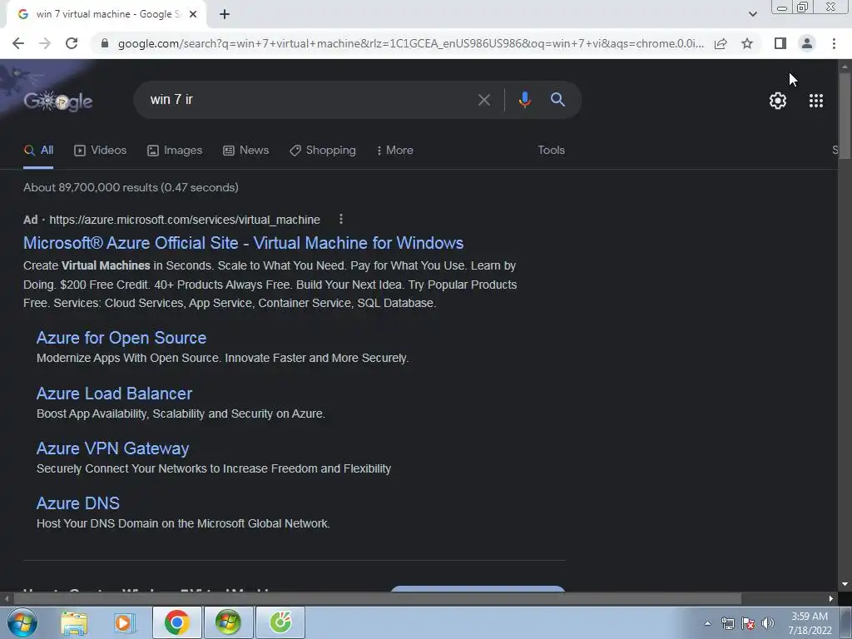Open File Explorer from the taskbar
Image resolution: width=852 pixels, height=639 pixels.
pos(74,622)
